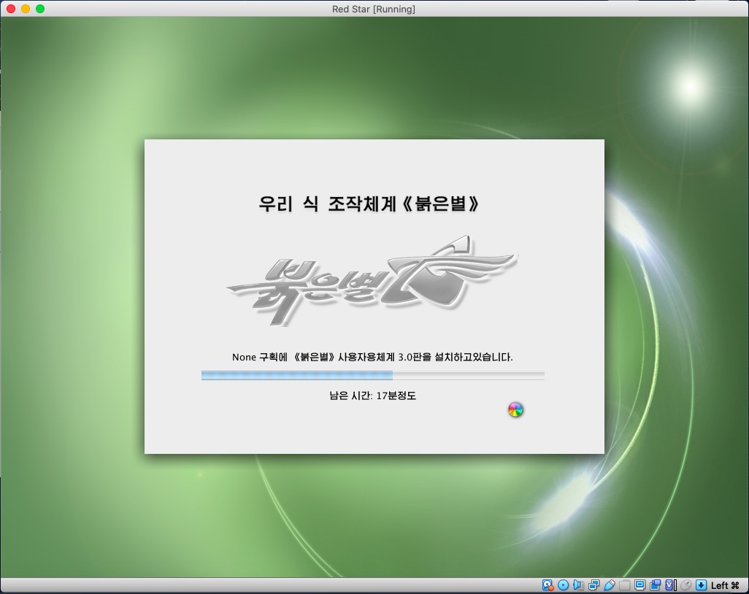Open the optical disc drive status icon
The image size is (749, 594).
tap(563, 585)
